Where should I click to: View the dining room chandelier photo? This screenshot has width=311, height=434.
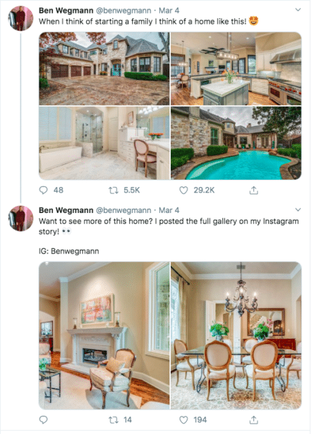[236, 336]
